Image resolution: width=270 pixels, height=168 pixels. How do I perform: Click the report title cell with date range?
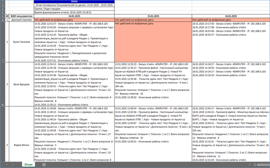tap(74, 5)
